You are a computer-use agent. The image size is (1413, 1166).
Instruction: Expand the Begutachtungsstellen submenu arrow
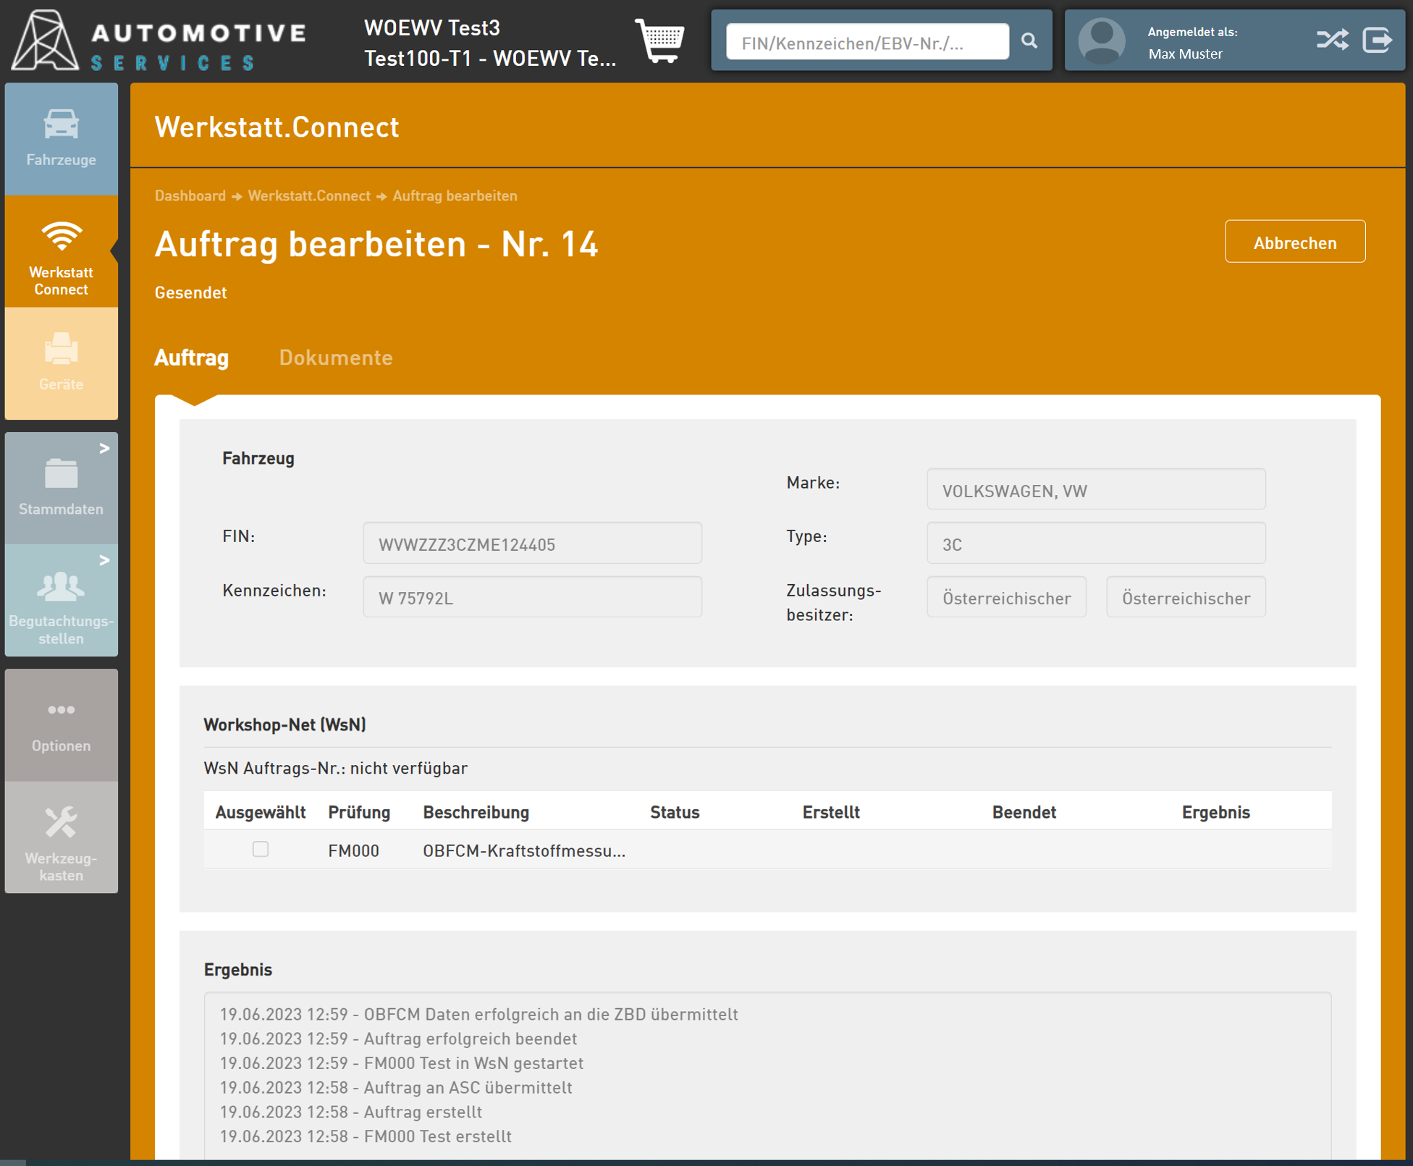104,560
